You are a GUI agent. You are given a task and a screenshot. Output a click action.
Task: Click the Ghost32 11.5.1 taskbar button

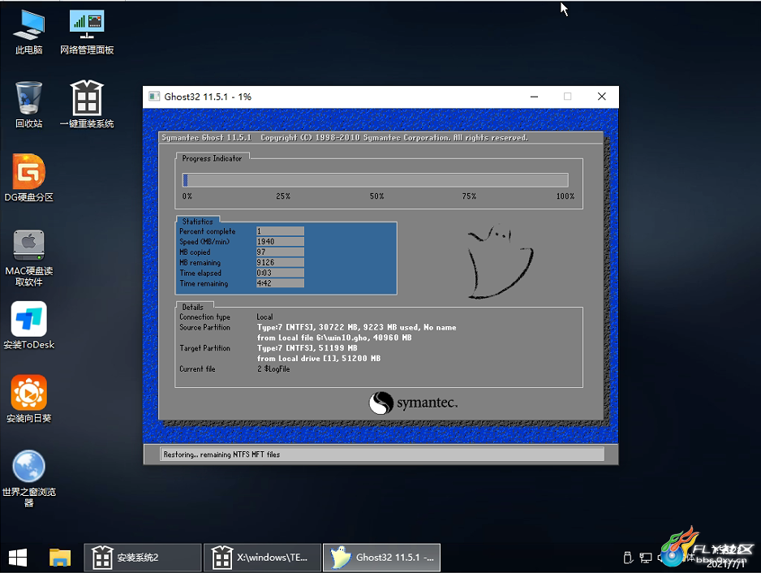coord(381,558)
